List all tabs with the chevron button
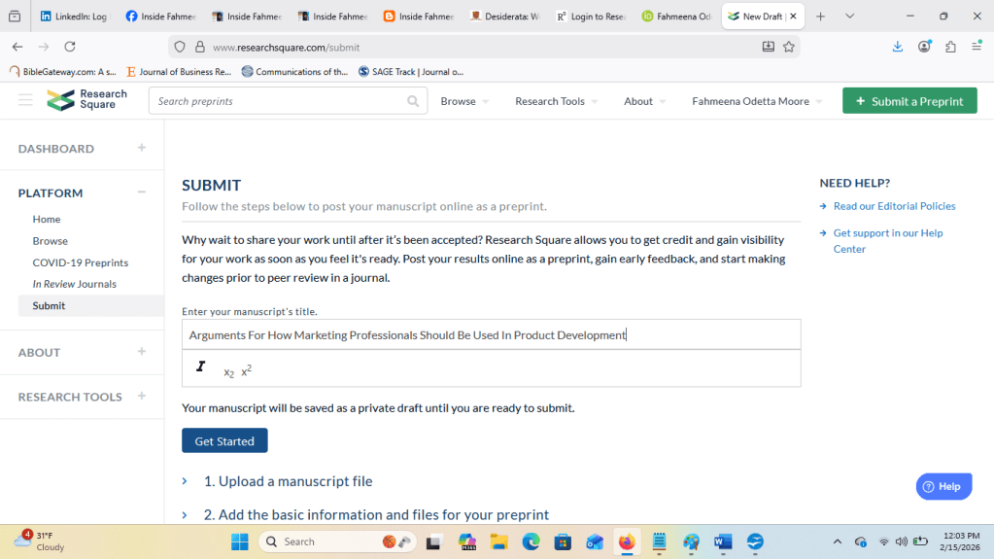 point(849,17)
